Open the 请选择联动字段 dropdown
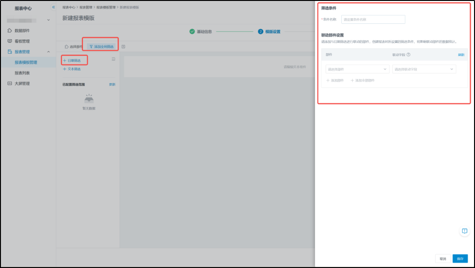This screenshot has height=268, width=475. tap(424, 69)
